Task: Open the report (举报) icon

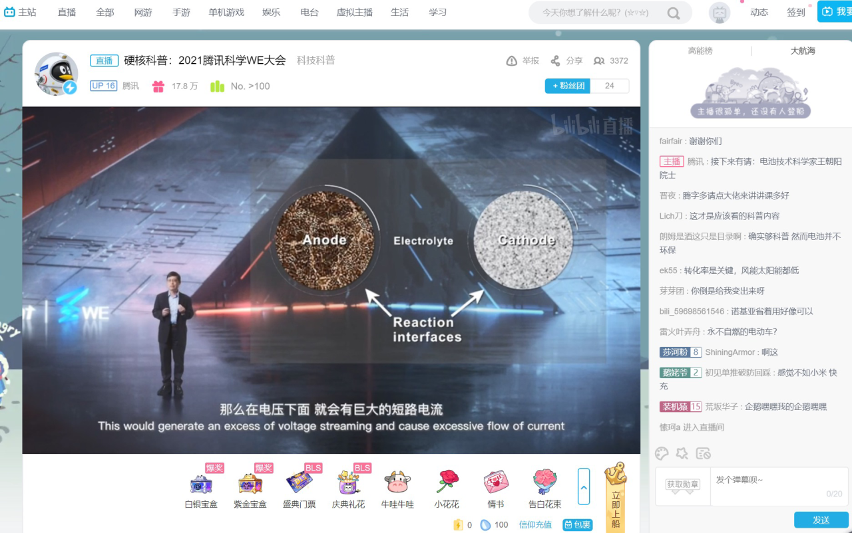Action: [512, 61]
